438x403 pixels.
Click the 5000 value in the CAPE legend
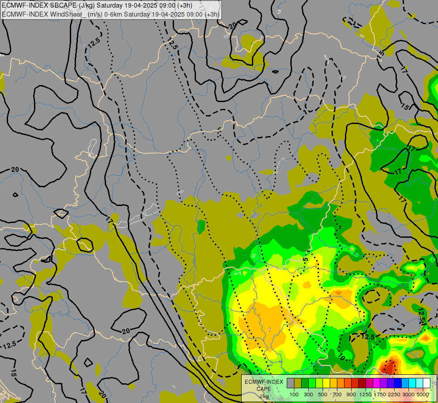coord(423,394)
